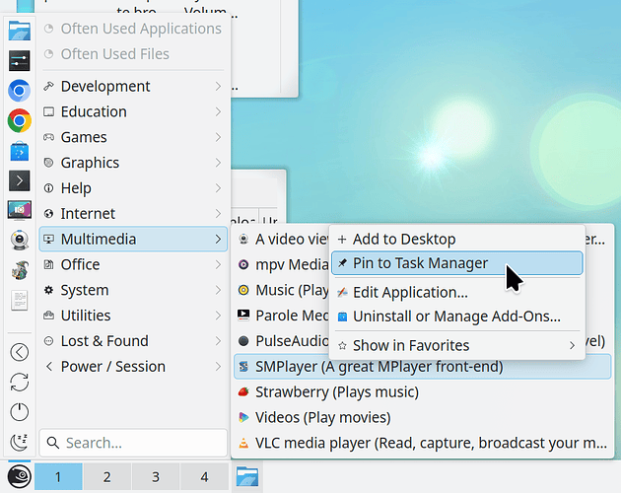Click Often Used Files
The height and width of the screenshot is (493, 621).
tap(133, 54)
